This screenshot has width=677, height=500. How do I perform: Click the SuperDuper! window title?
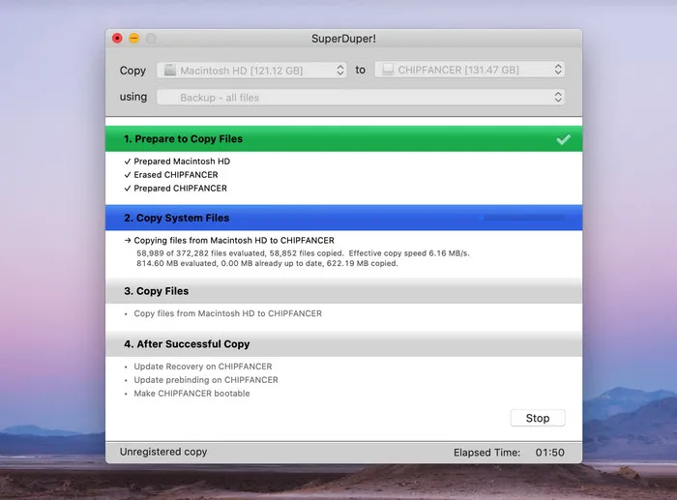click(343, 39)
